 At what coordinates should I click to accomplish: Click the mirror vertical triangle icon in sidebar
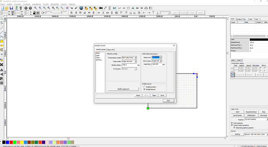pyautogui.click(x=2, y=70)
